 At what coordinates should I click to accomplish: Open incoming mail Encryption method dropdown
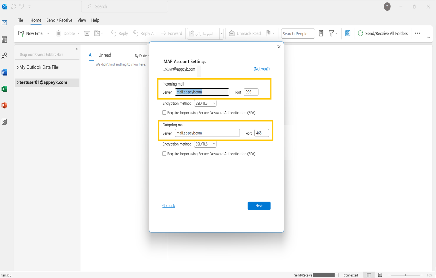click(205, 103)
